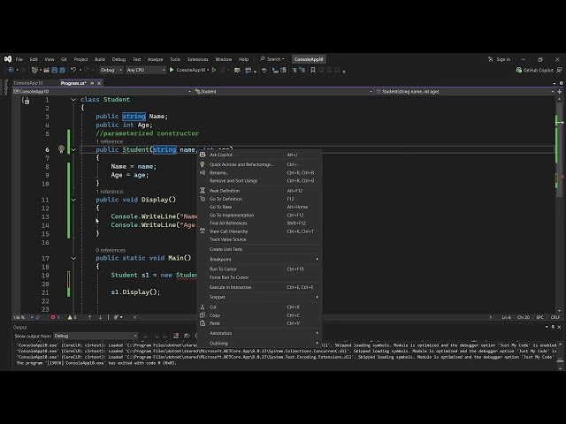The image size is (566, 424).
Task: Click the CRLF line ending indicator
Action: (555, 317)
